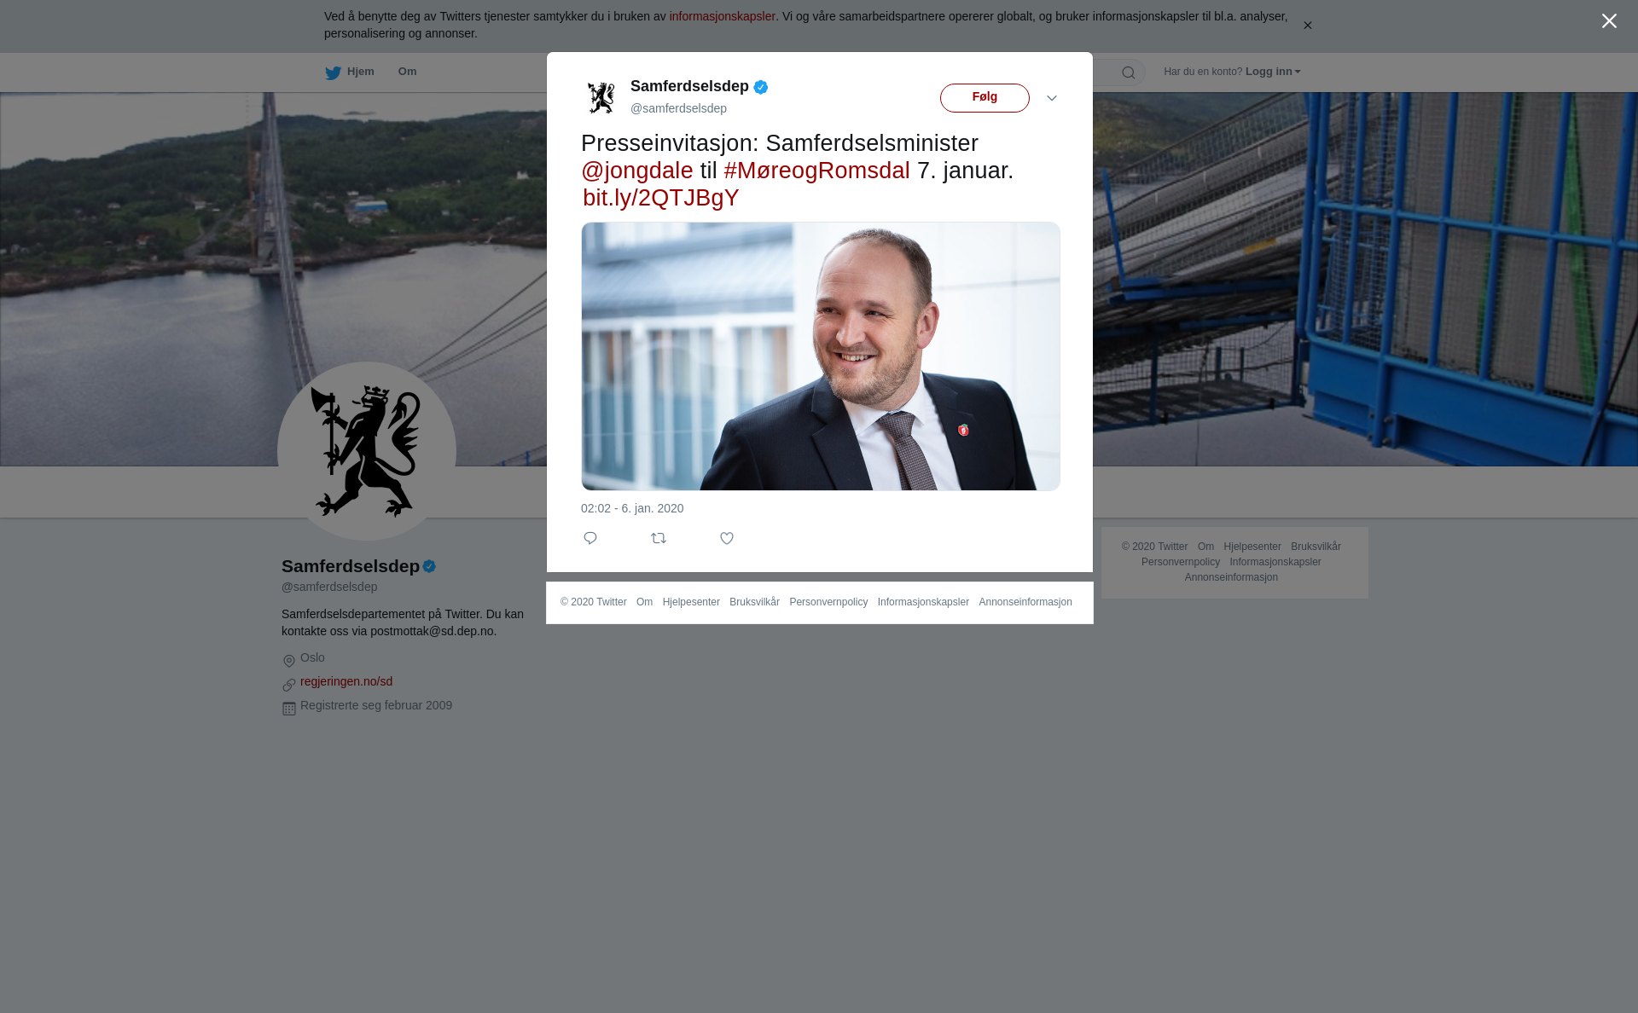Dismiss the cookie notice banner
Viewport: 1638px width, 1013px height.
click(x=1307, y=26)
